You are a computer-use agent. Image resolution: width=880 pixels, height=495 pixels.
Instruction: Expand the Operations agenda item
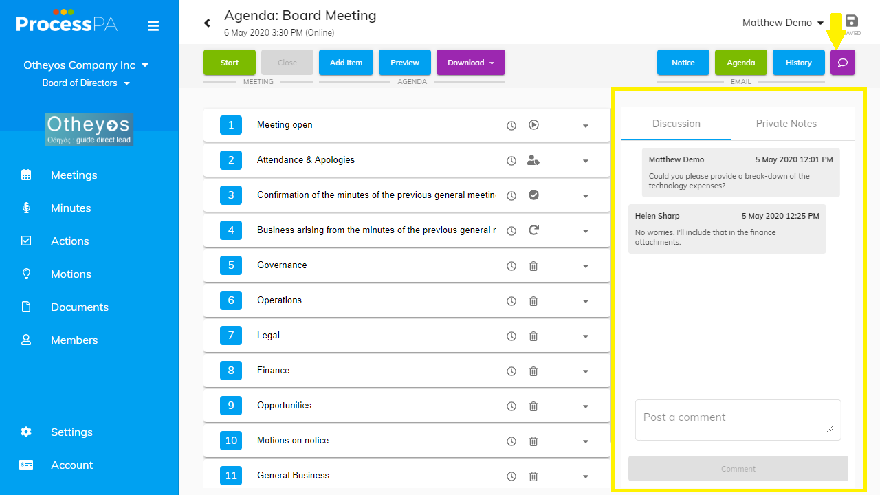(586, 301)
